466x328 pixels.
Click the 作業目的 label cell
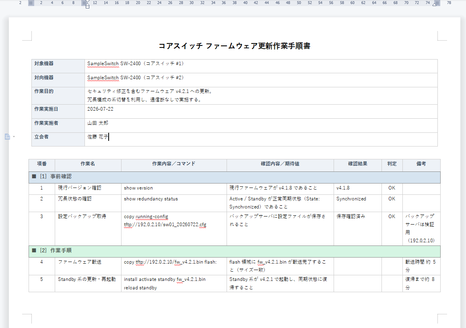[58, 96]
